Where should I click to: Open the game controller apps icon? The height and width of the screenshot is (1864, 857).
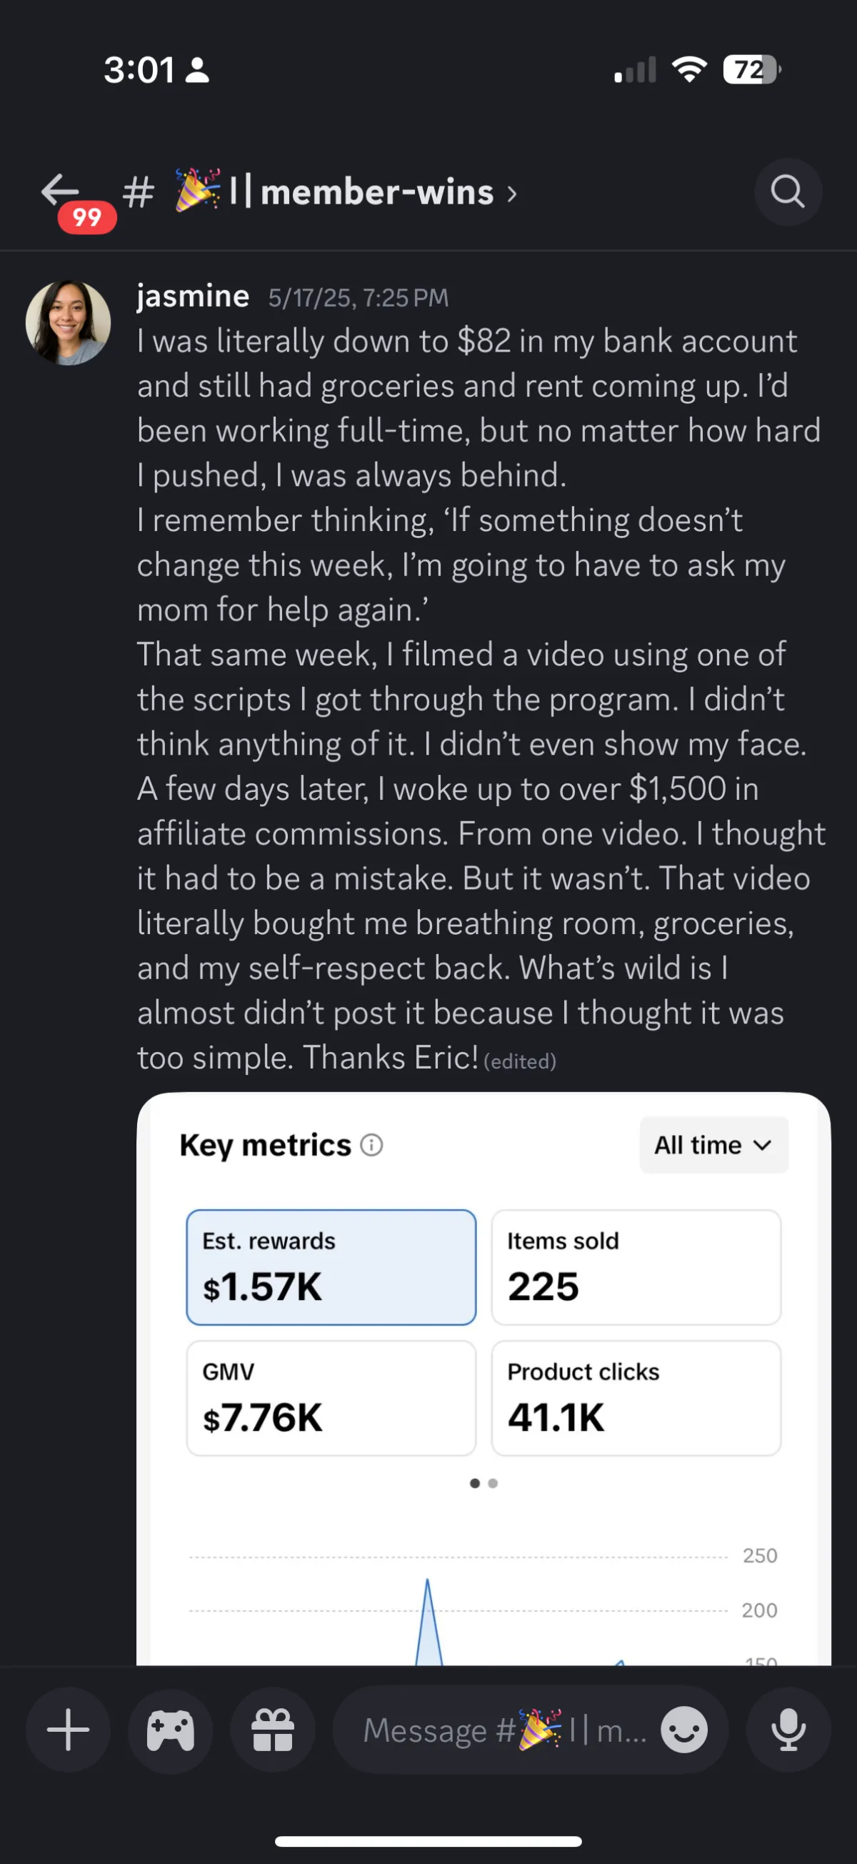[171, 1730]
